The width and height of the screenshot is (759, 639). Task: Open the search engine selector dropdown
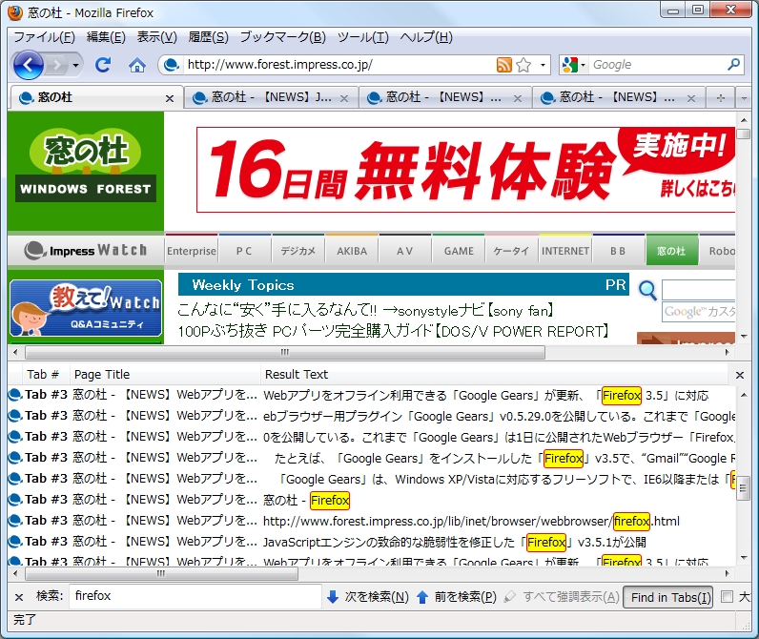573,65
